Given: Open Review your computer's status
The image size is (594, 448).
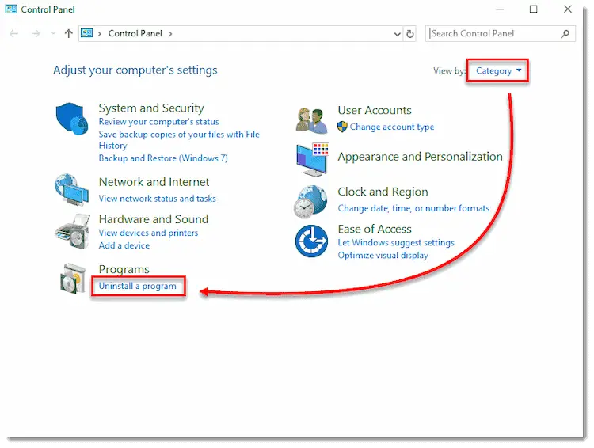Looking at the screenshot, I should (x=158, y=122).
